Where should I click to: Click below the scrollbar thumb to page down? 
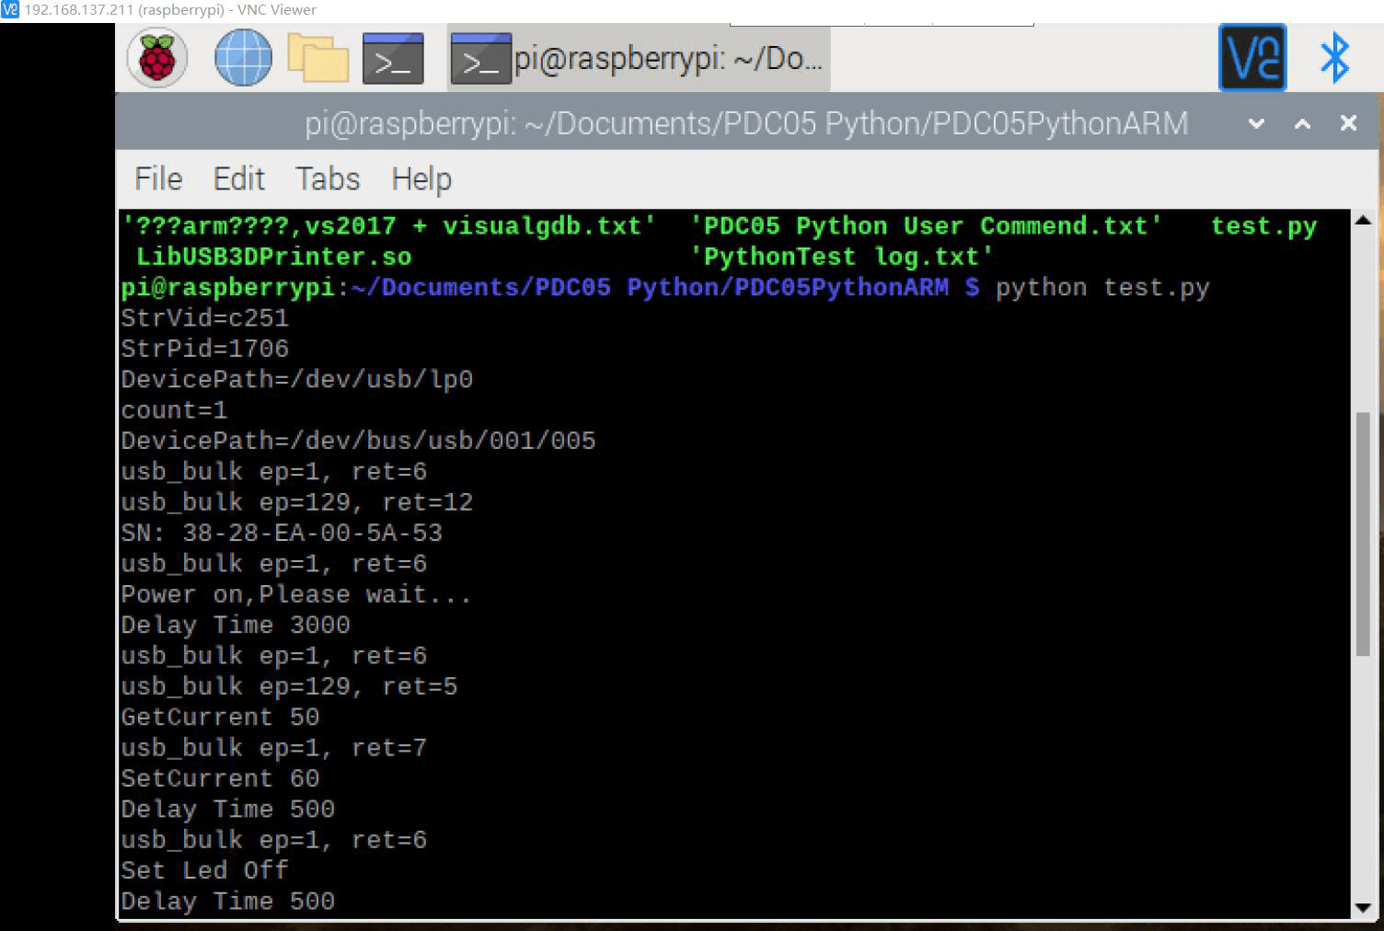pos(1363,782)
